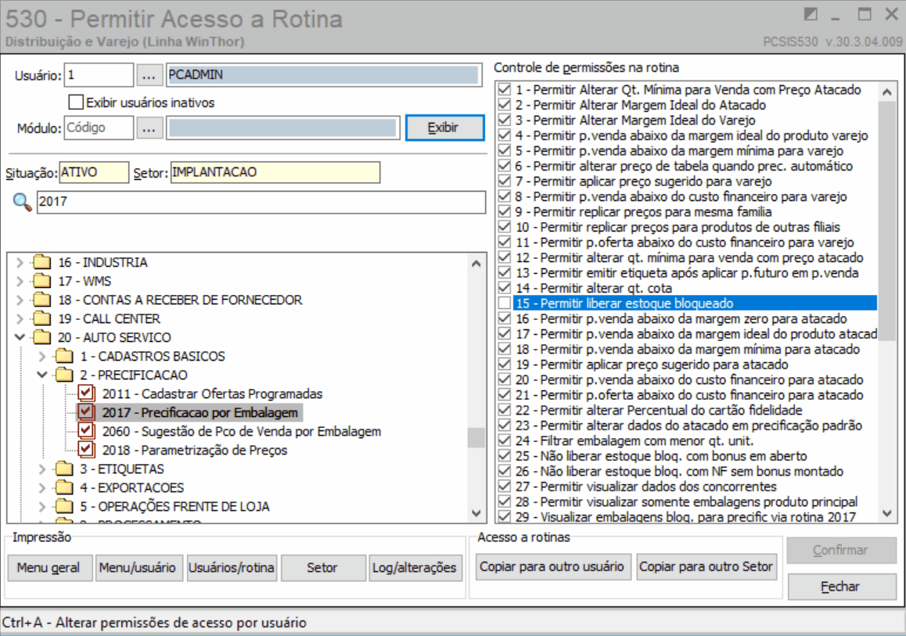Click down arrow of routines tree scrollbar

point(476,513)
